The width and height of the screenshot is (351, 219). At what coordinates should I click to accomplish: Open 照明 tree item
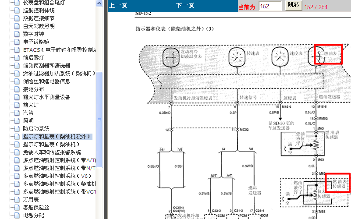coord(28,121)
